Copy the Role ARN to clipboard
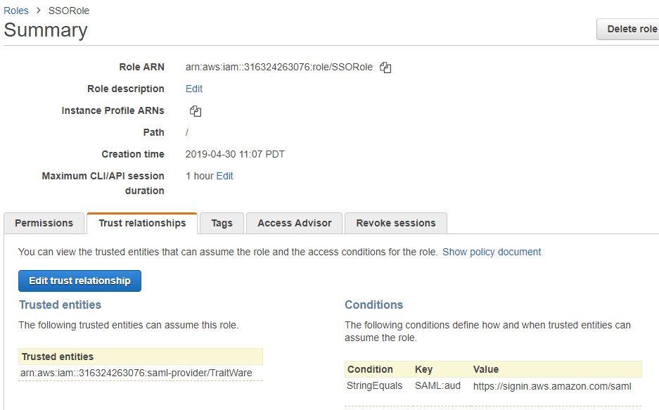This screenshot has width=659, height=410. point(385,68)
